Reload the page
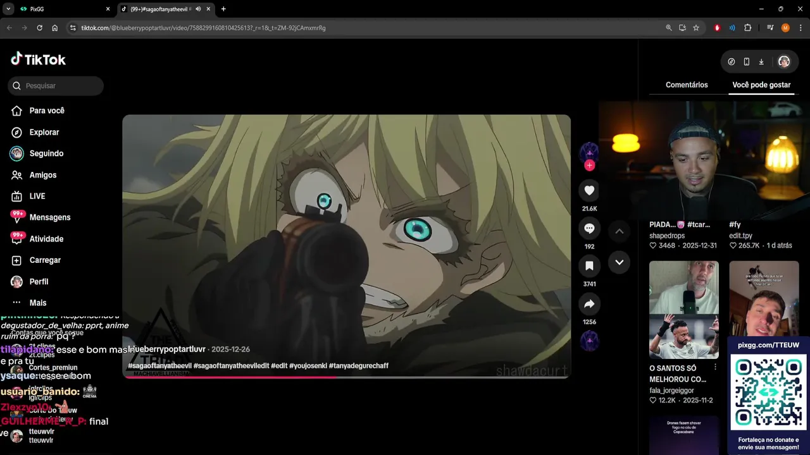The width and height of the screenshot is (810, 455). coord(39,28)
